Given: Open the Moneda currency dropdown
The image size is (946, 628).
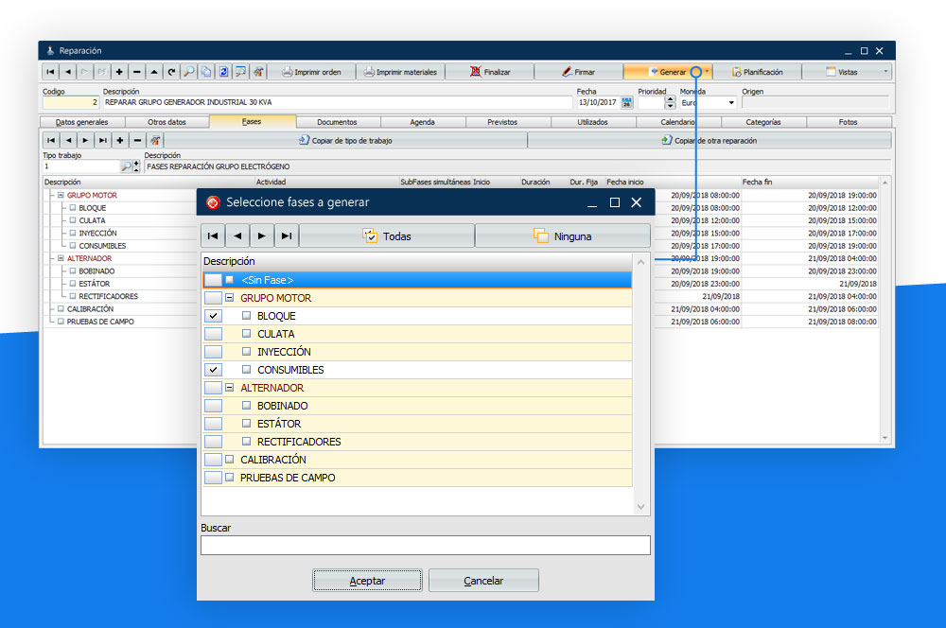Looking at the screenshot, I should (x=731, y=102).
